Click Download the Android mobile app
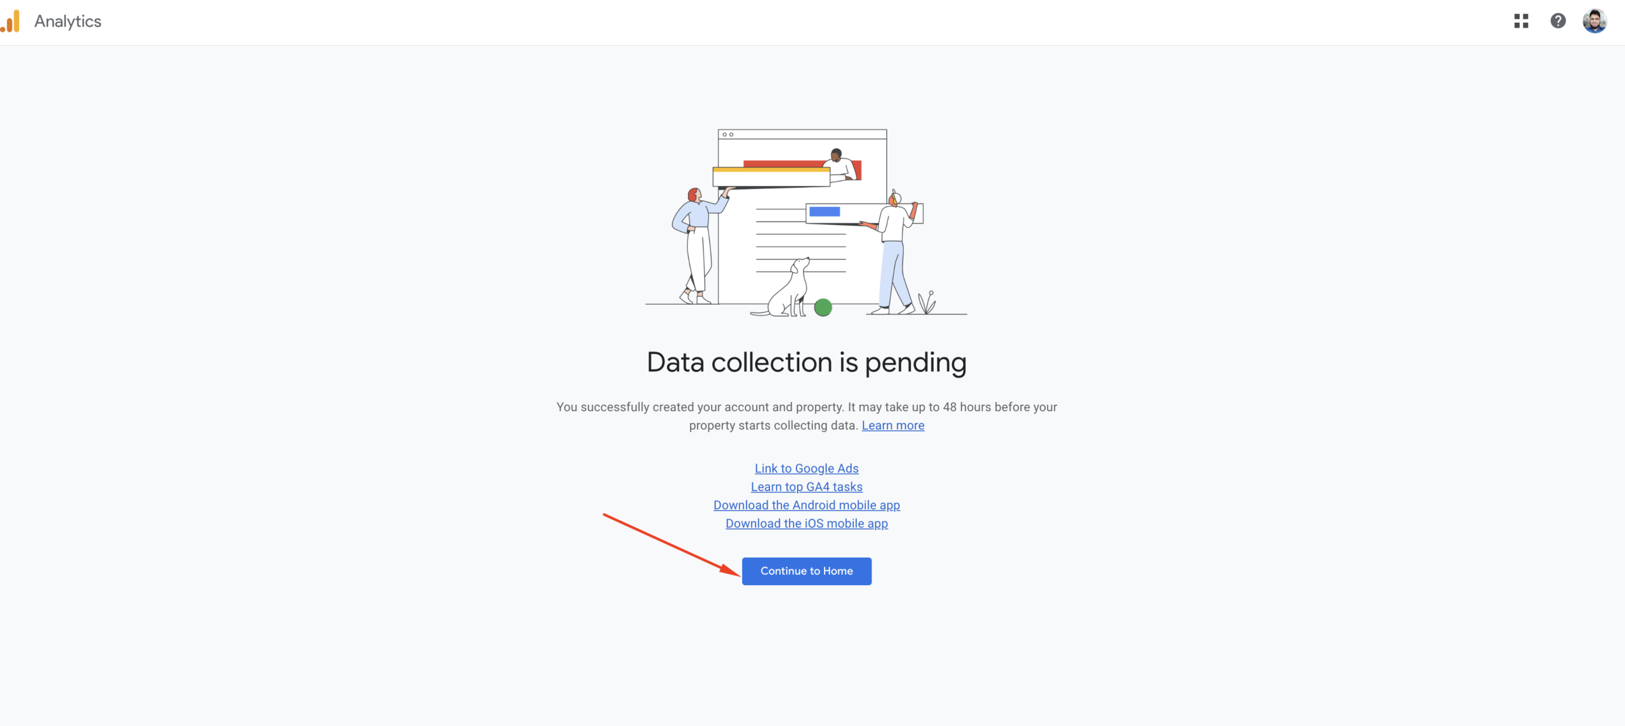The image size is (1625, 726). click(x=806, y=505)
